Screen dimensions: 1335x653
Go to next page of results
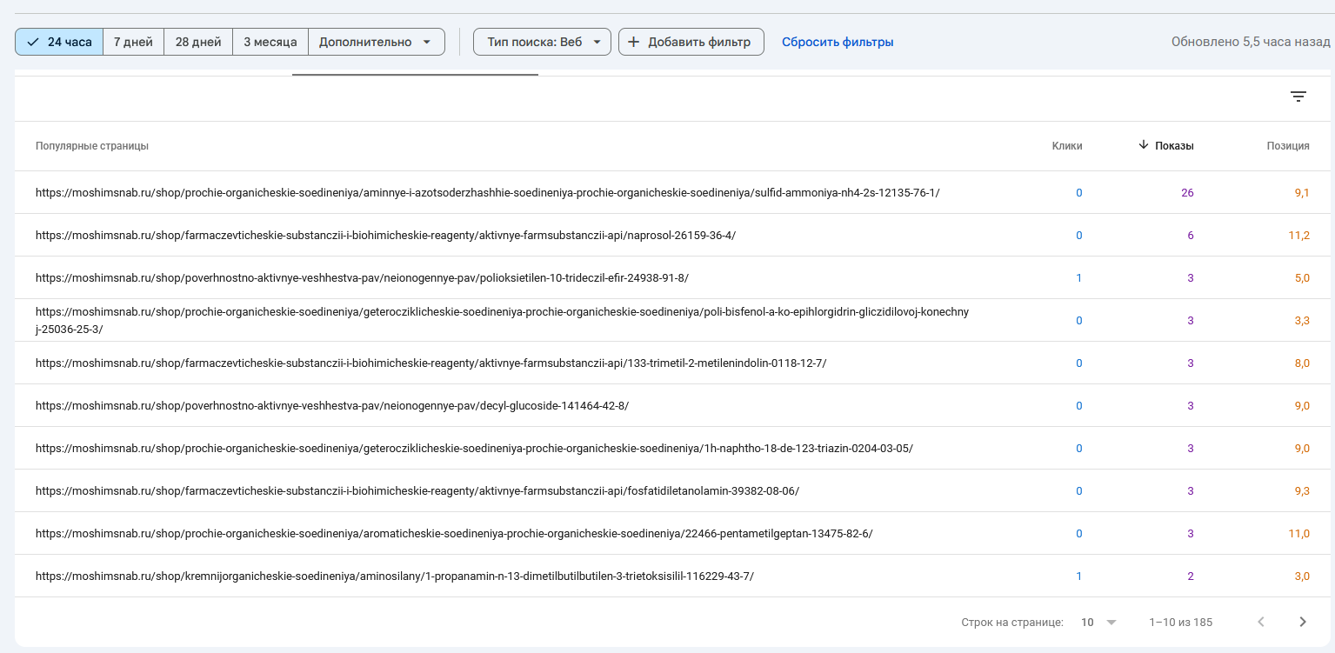coord(1302,622)
